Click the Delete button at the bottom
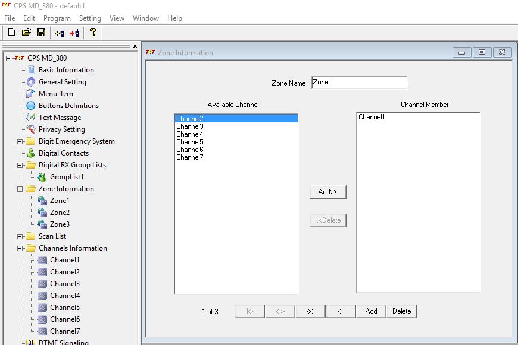Image resolution: width=518 pixels, height=345 pixels. pos(400,311)
